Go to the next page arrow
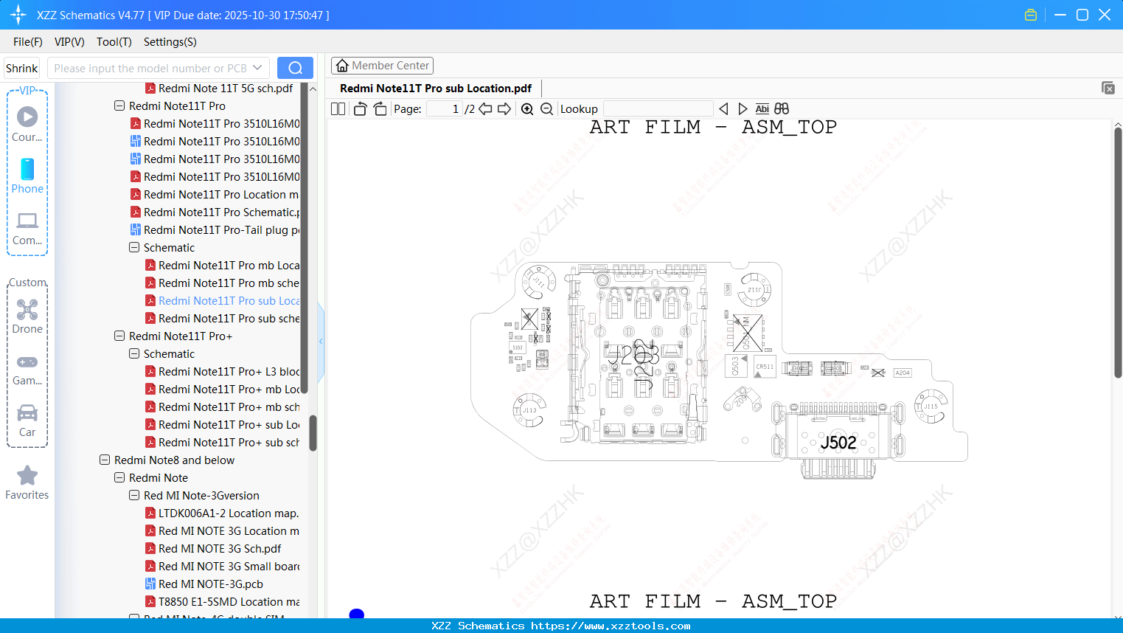 point(504,109)
